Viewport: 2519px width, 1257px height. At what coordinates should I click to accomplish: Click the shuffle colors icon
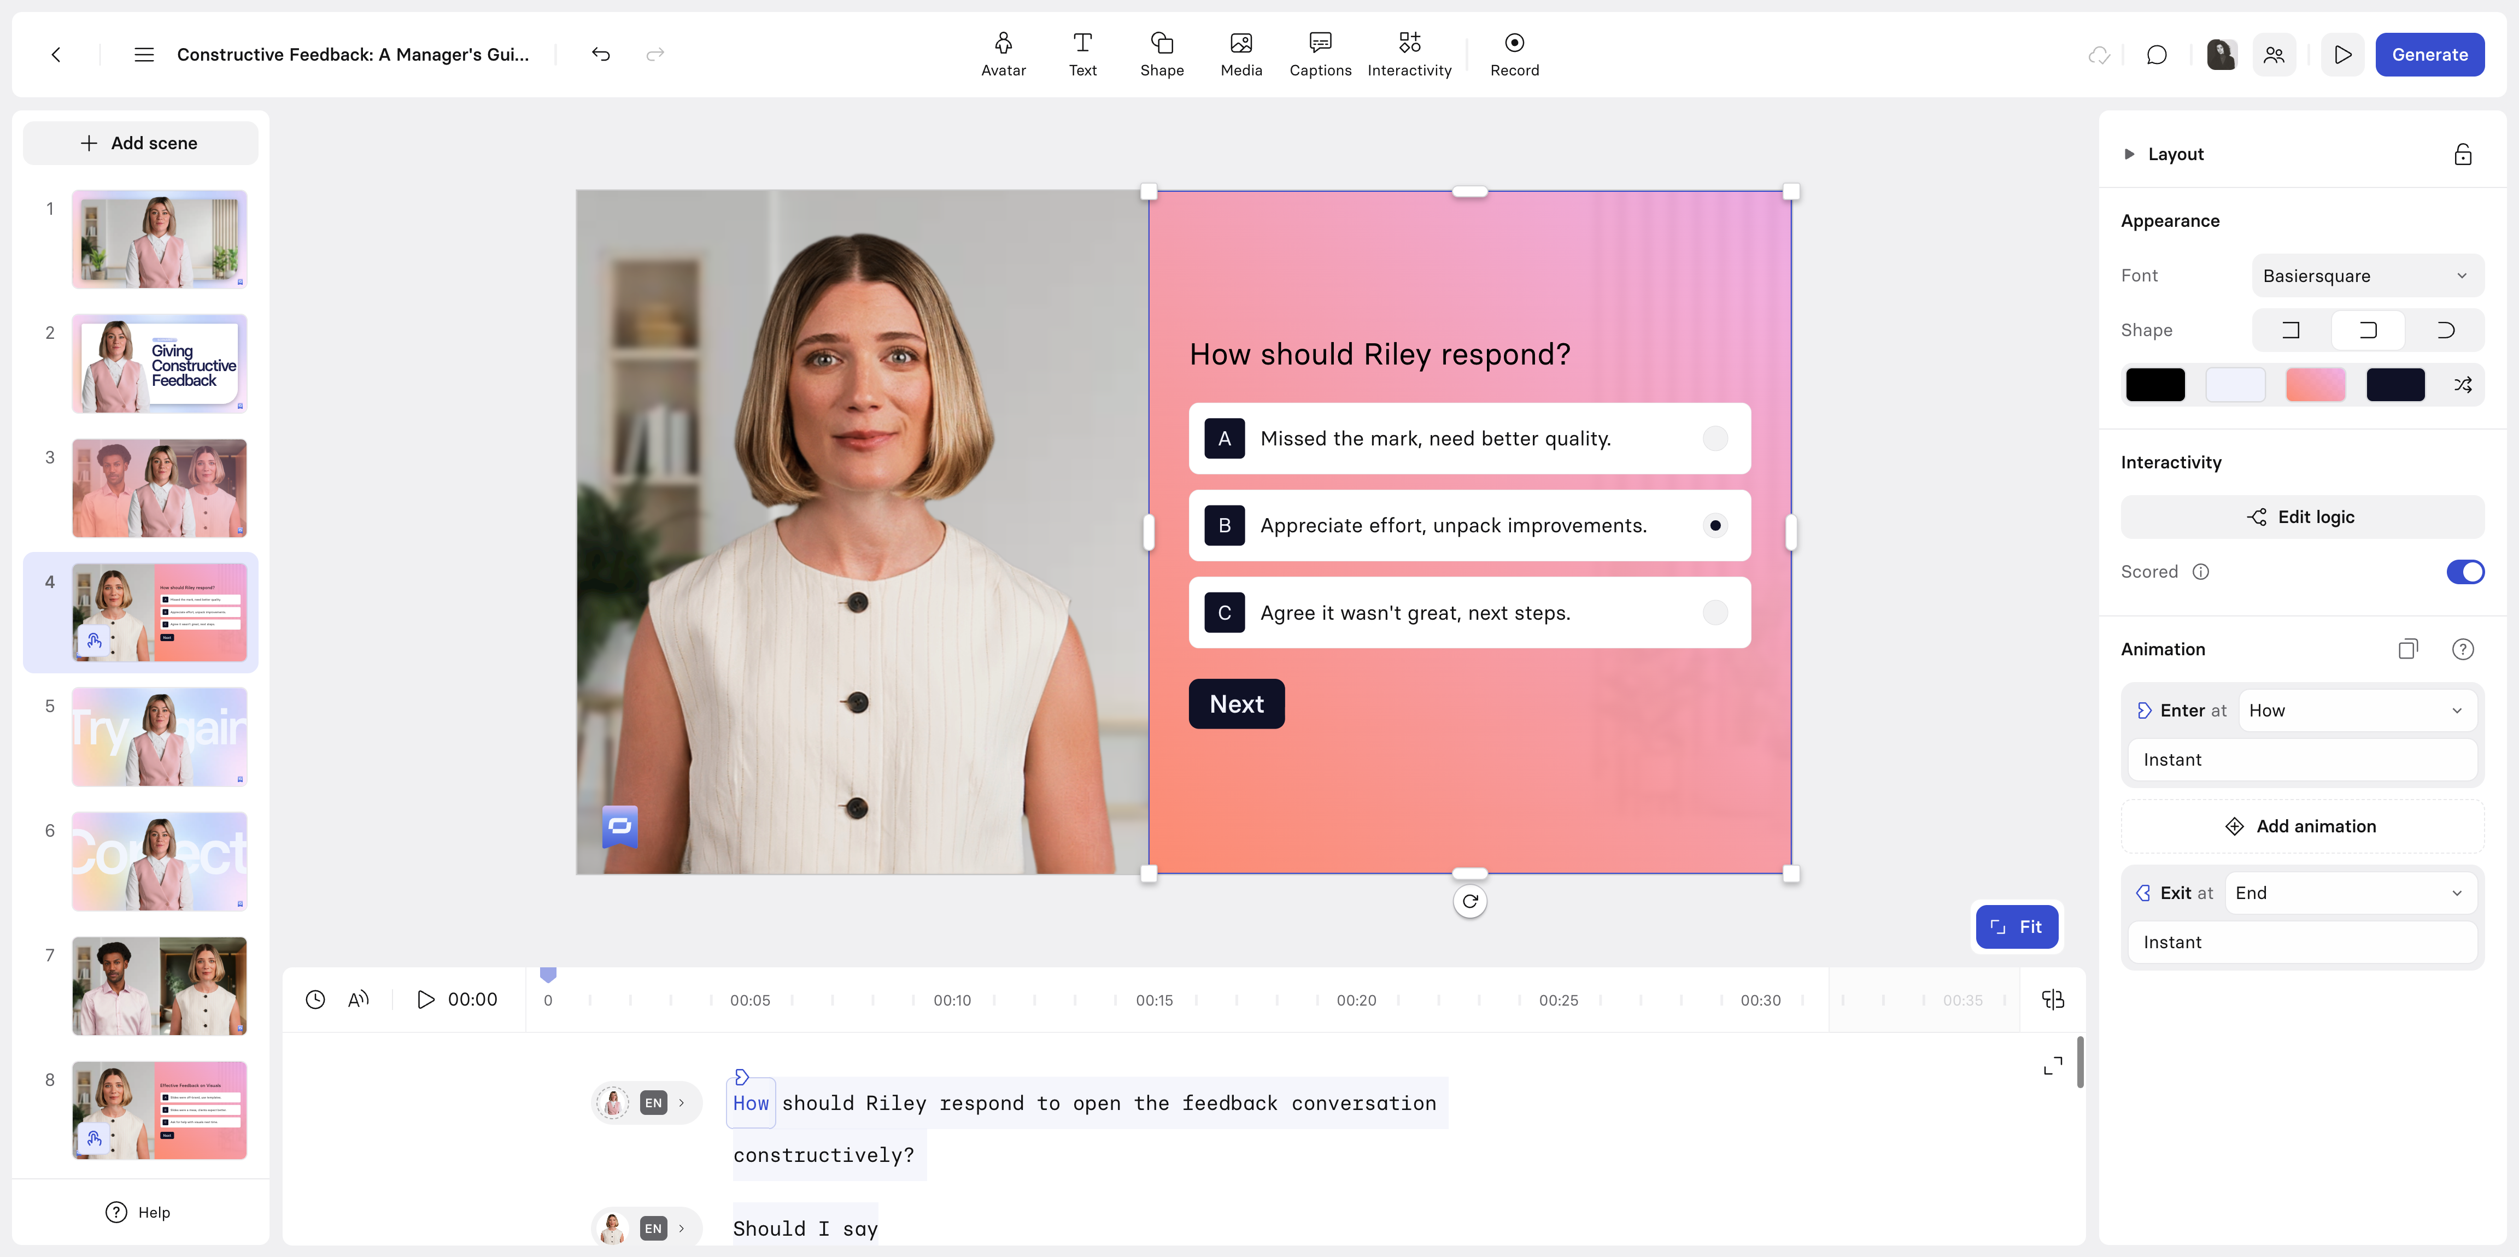coord(2463,385)
